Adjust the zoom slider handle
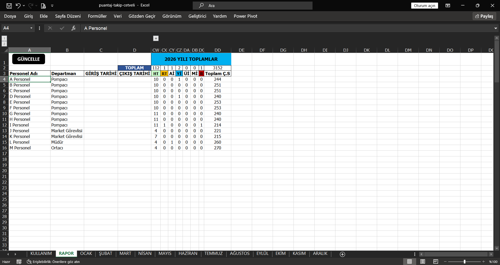500x265 pixels. click(465, 262)
